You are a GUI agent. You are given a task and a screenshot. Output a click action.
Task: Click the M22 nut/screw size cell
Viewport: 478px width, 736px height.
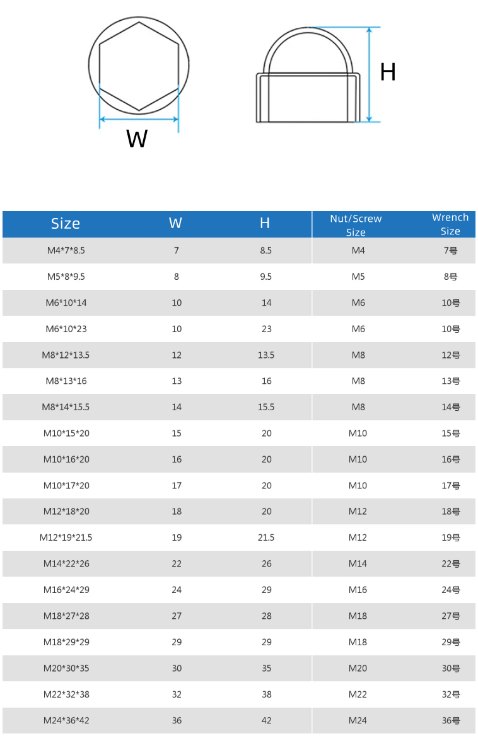pyautogui.click(x=358, y=694)
